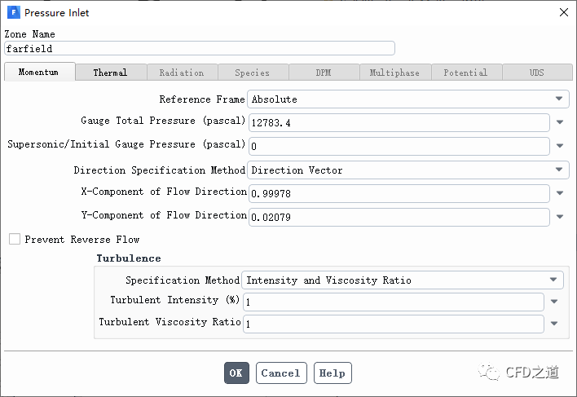Open turbulence Specification Method dropdown

[x=403, y=280]
